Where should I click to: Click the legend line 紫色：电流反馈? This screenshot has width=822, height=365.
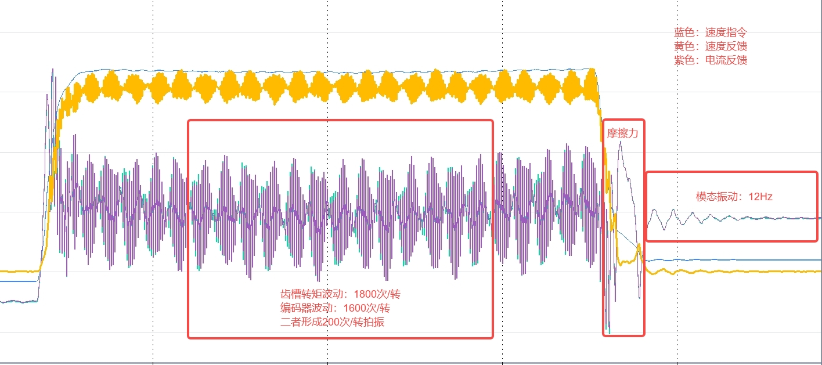(711, 60)
